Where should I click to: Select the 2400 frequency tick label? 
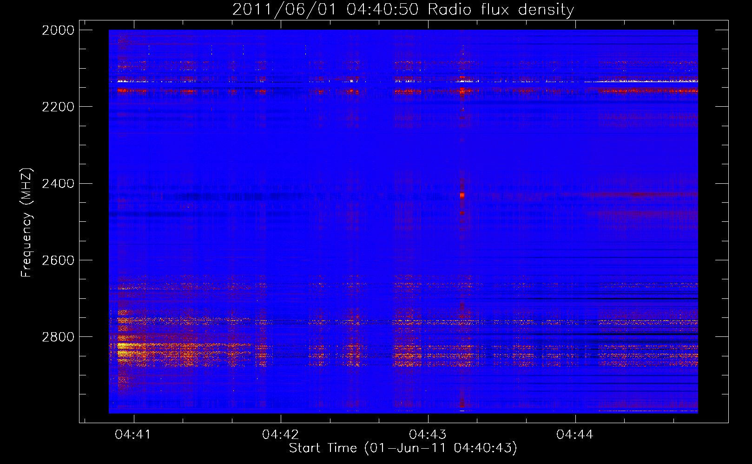[x=58, y=184]
